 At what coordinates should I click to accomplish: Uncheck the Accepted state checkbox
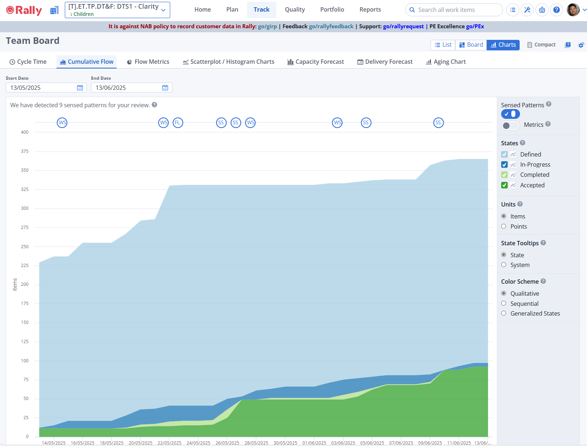(504, 185)
